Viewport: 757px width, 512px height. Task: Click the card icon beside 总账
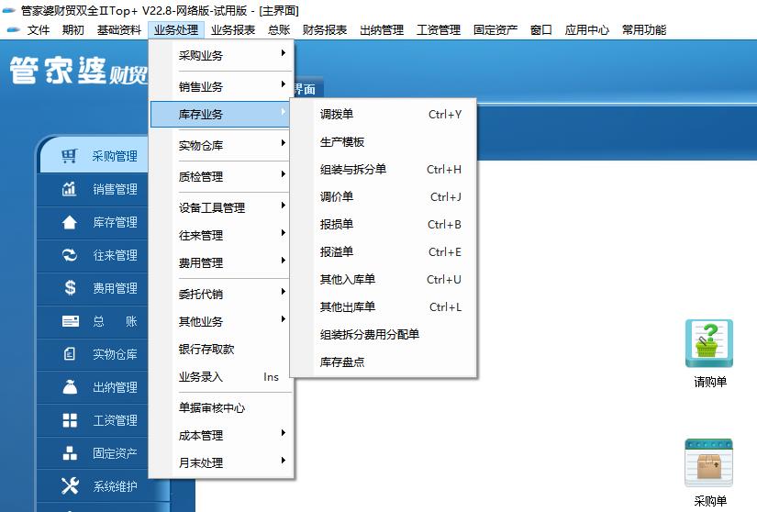point(71,321)
